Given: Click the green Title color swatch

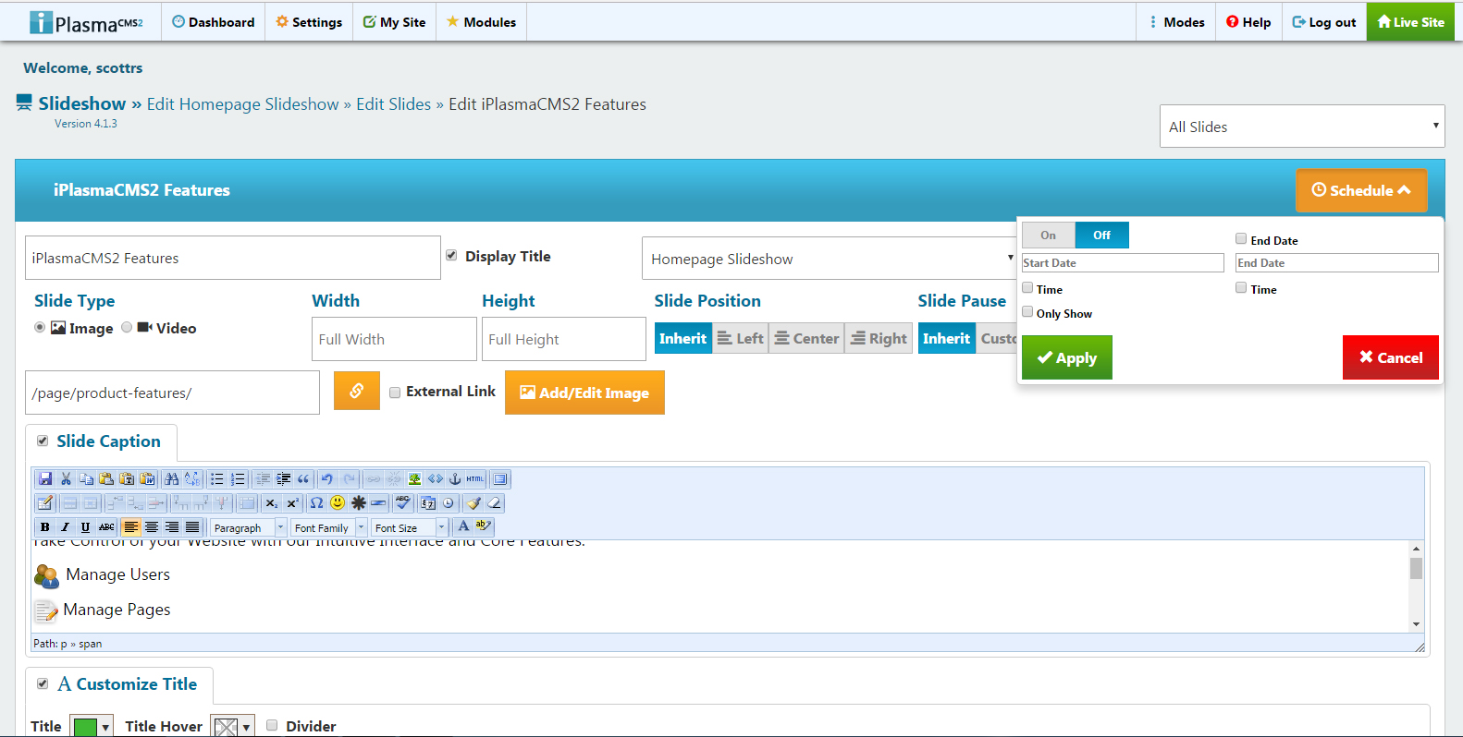Looking at the screenshot, I should pyautogui.click(x=85, y=728).
